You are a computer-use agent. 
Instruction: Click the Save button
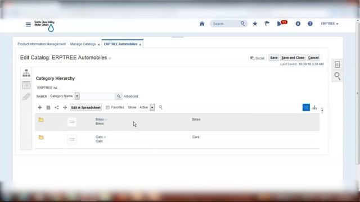pos(274,58)
